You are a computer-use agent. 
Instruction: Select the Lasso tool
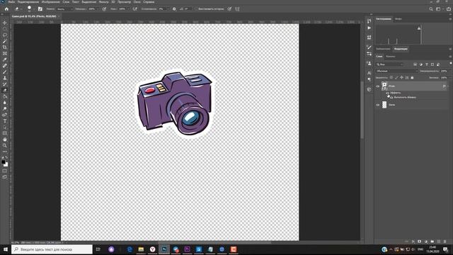(x=5, y=35)
